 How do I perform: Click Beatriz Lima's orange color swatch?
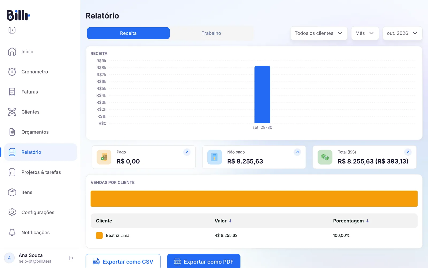pos(99,235)
